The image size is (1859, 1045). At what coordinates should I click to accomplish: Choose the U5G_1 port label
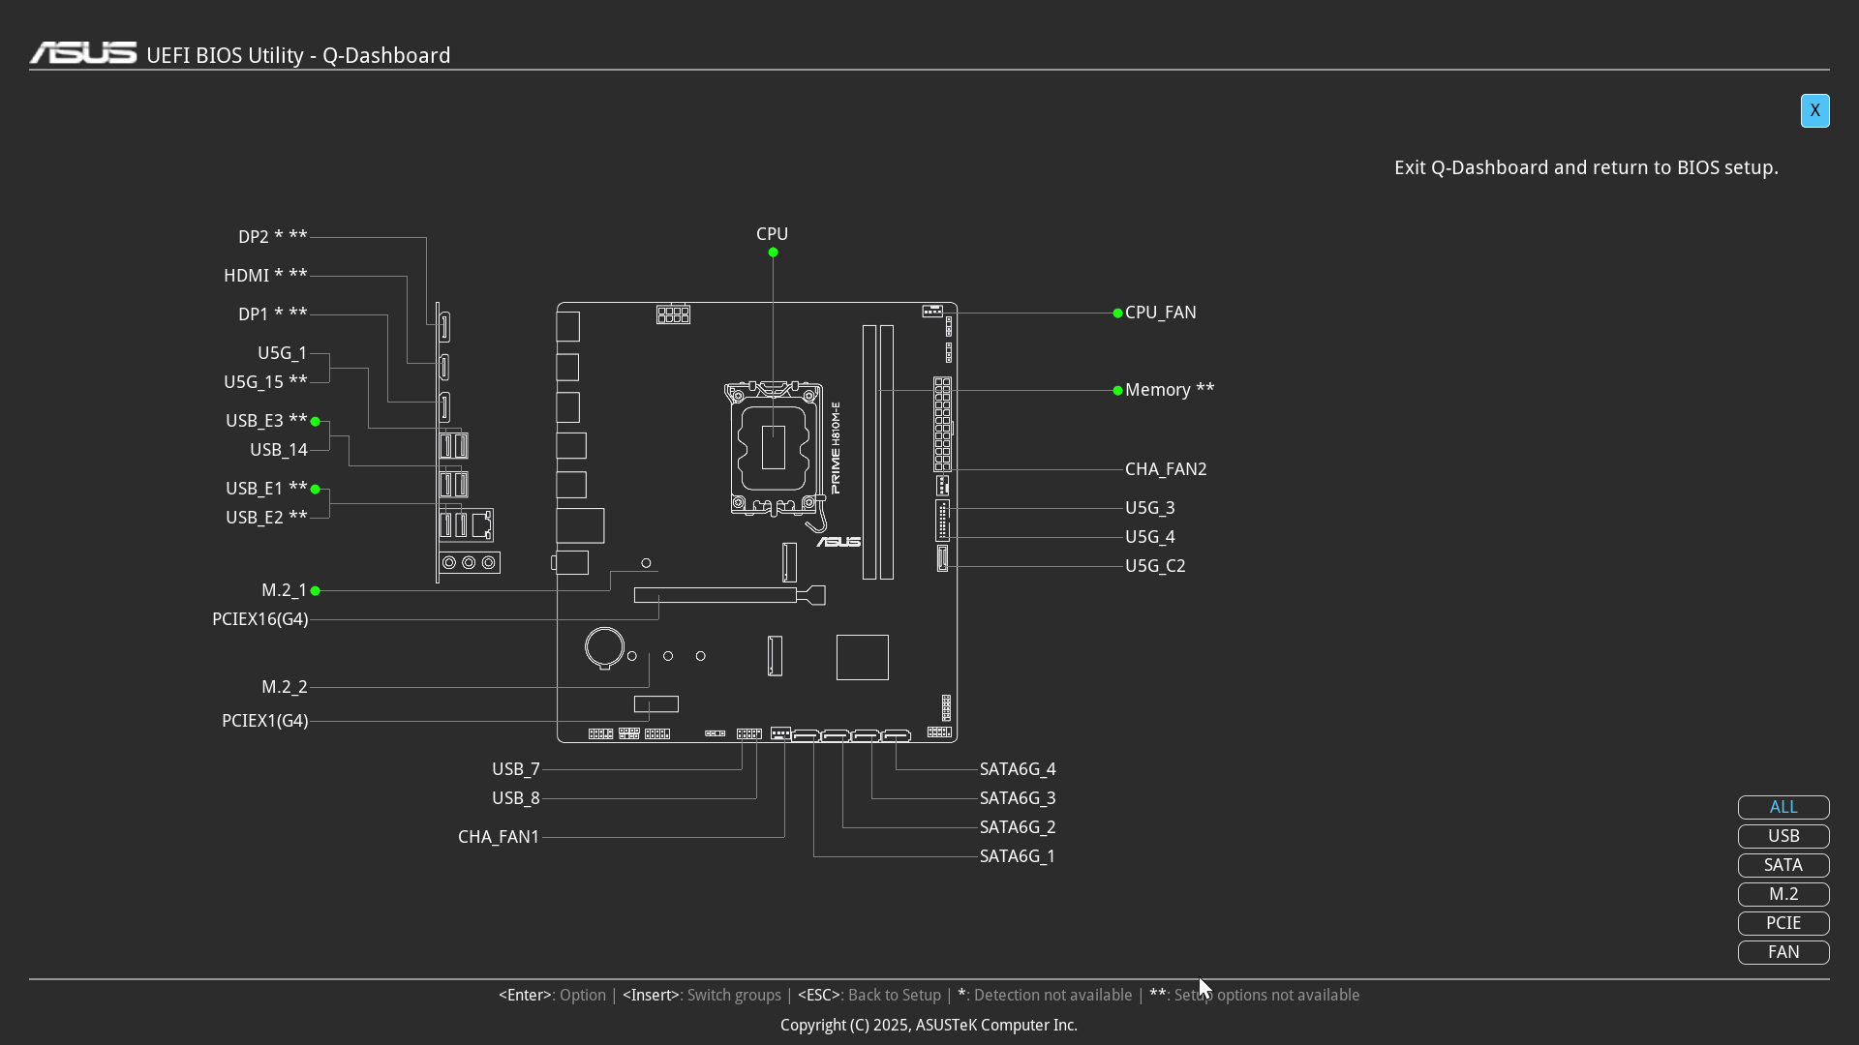pyautogui.click(x=282, y=353)
